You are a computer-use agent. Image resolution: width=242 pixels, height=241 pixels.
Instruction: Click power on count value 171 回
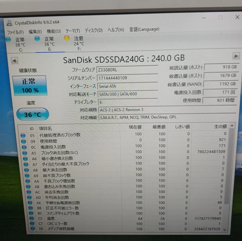[220, 92]
